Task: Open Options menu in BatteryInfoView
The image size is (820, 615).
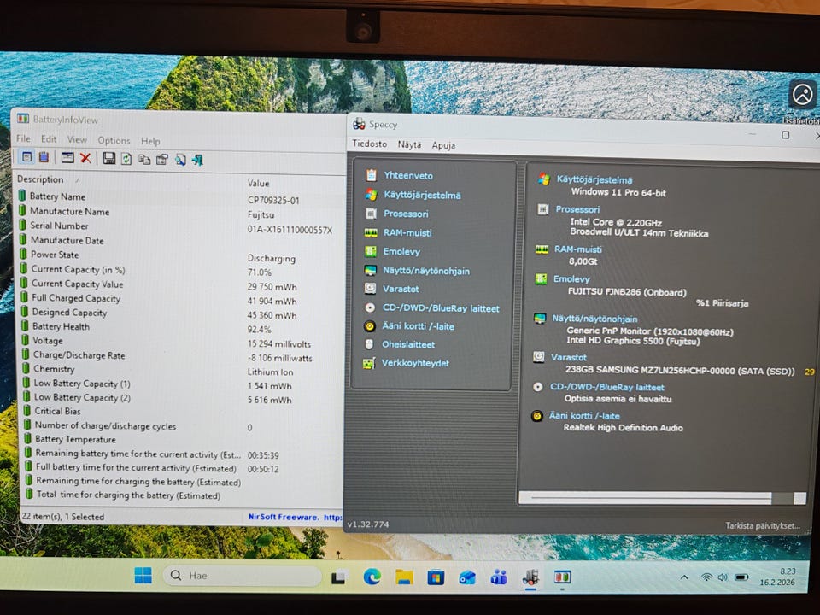Action: click(114, 140)
